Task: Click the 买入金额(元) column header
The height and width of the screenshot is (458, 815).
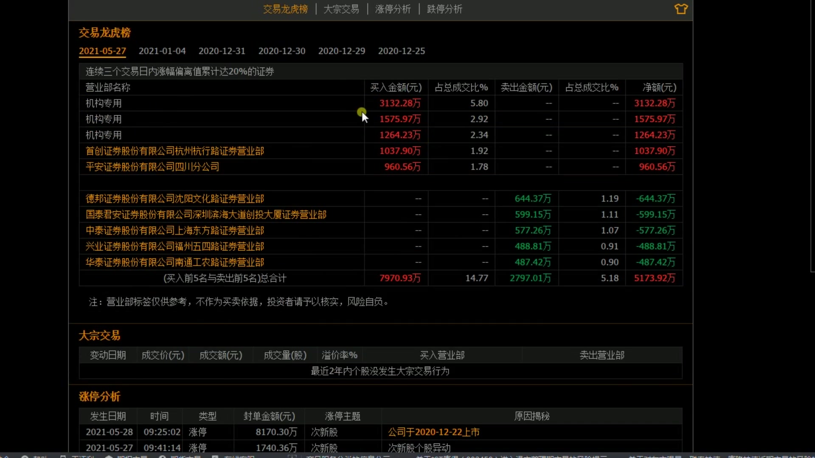Action: [x=396, y=87]
